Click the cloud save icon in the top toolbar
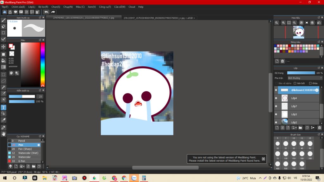Screen dimensions: 324x182 pos(4,12)
